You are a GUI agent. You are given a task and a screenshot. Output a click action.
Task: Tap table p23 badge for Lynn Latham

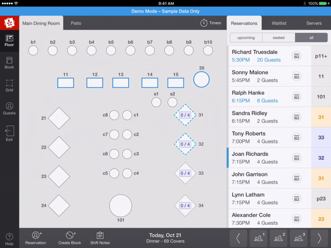pyautogui.click(x=321, y=199)
